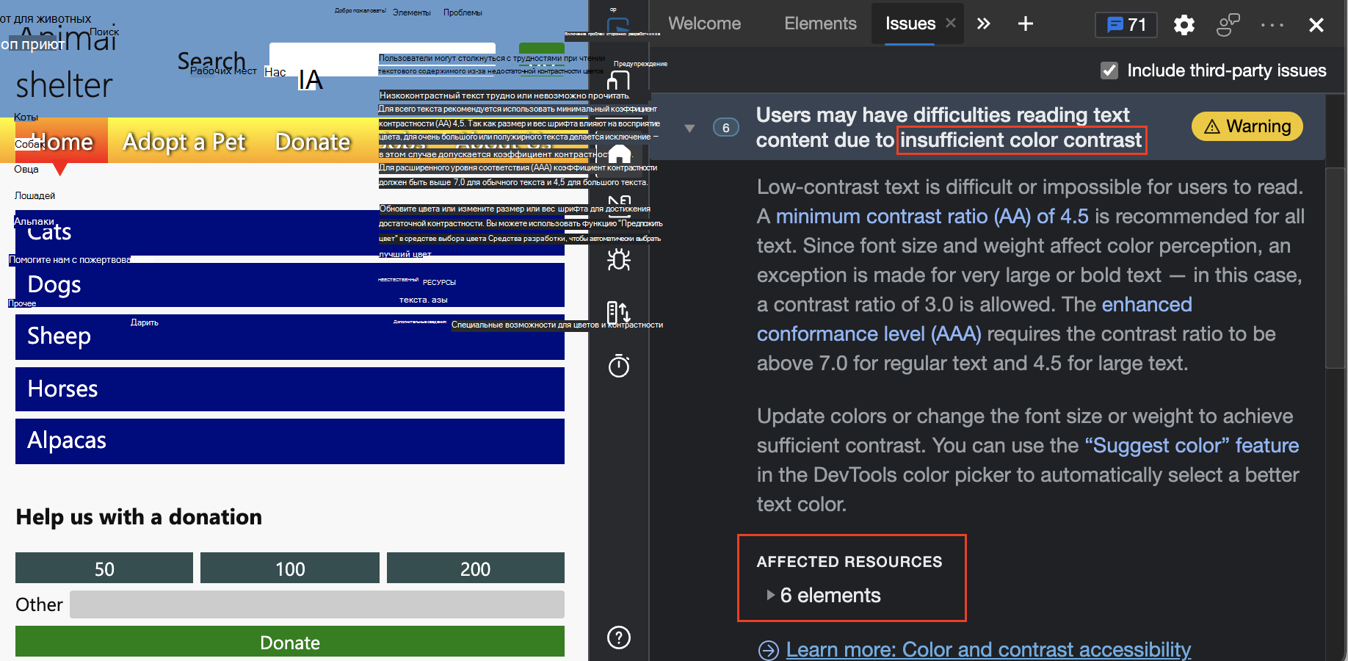Open the Adopt a Pet navigation item
The height and width of the screenshot is (661, 1348).
pyautogui.click(x=184, y=142)
